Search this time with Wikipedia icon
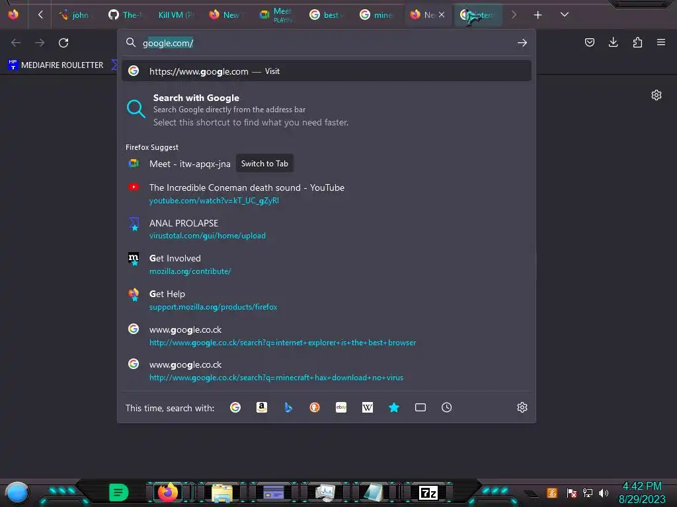 [368, 407]
